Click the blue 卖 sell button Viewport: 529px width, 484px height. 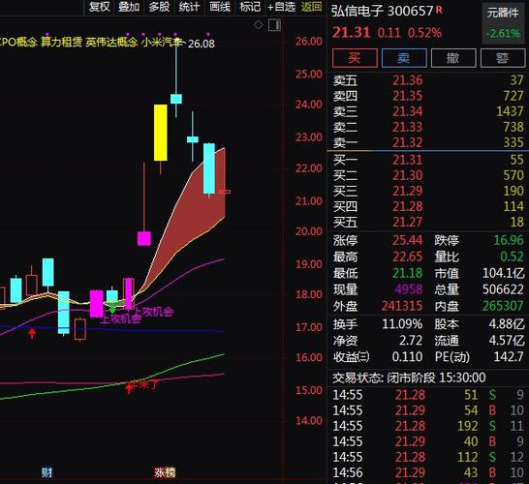(404, 58)
